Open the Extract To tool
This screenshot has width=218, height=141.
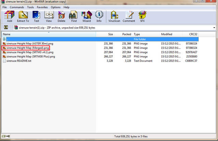point(23,16)
